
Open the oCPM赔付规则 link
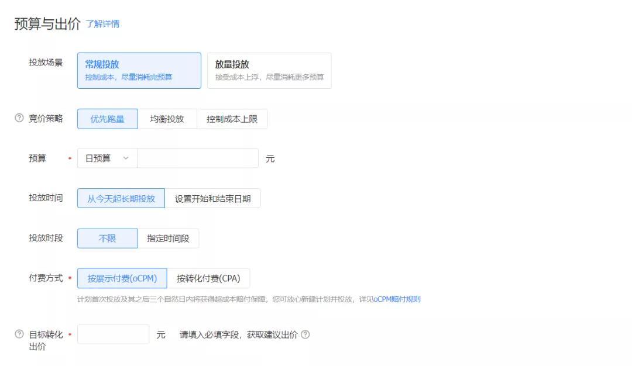coord(397,299)
